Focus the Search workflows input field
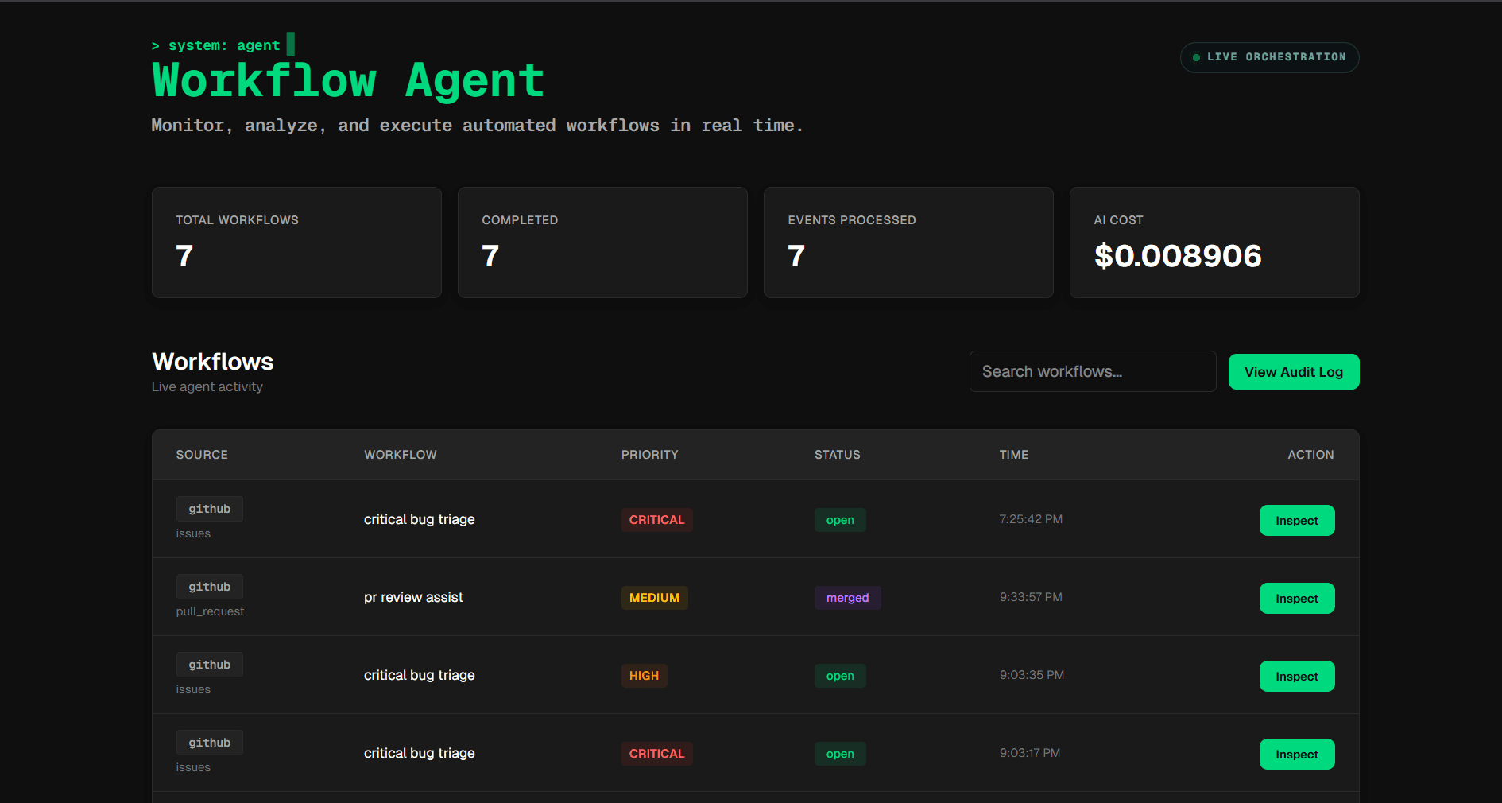 [1093, 371]
